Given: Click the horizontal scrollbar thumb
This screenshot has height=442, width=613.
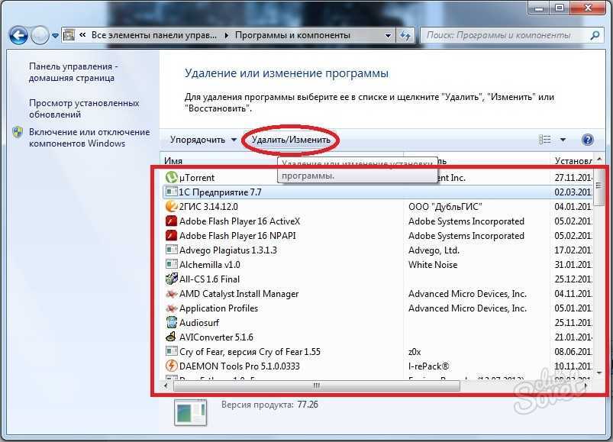Looking at the screenshot, I should (317, 386).
